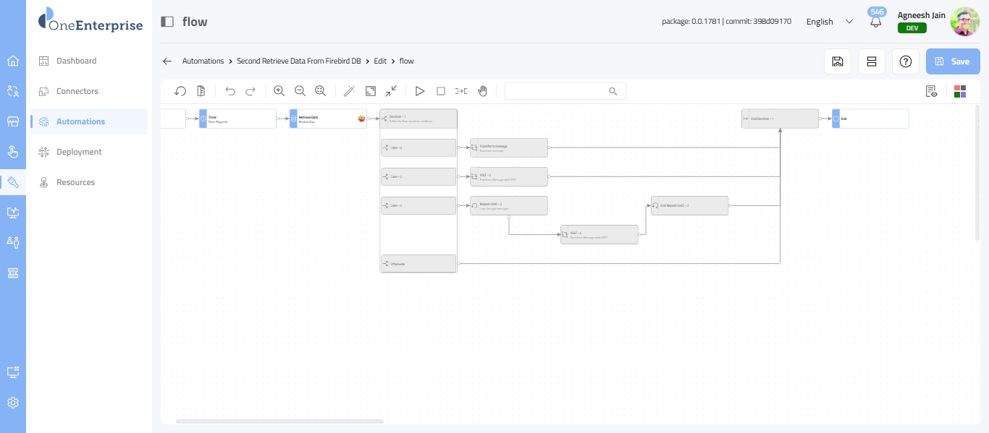Open the English language dropdown
The width and height of the screenshot is (989, 433).
point(830,22)
